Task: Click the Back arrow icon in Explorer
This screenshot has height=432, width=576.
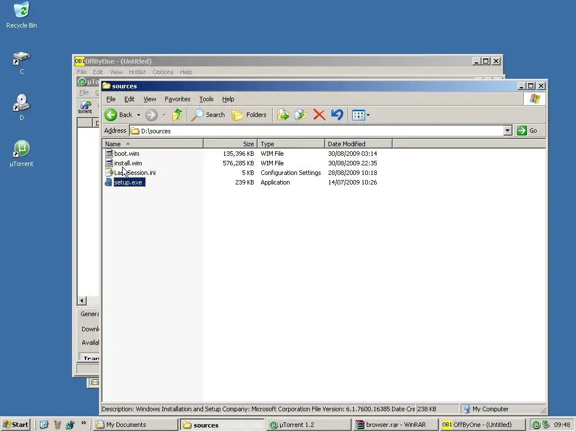Action: tap(111, 115)
